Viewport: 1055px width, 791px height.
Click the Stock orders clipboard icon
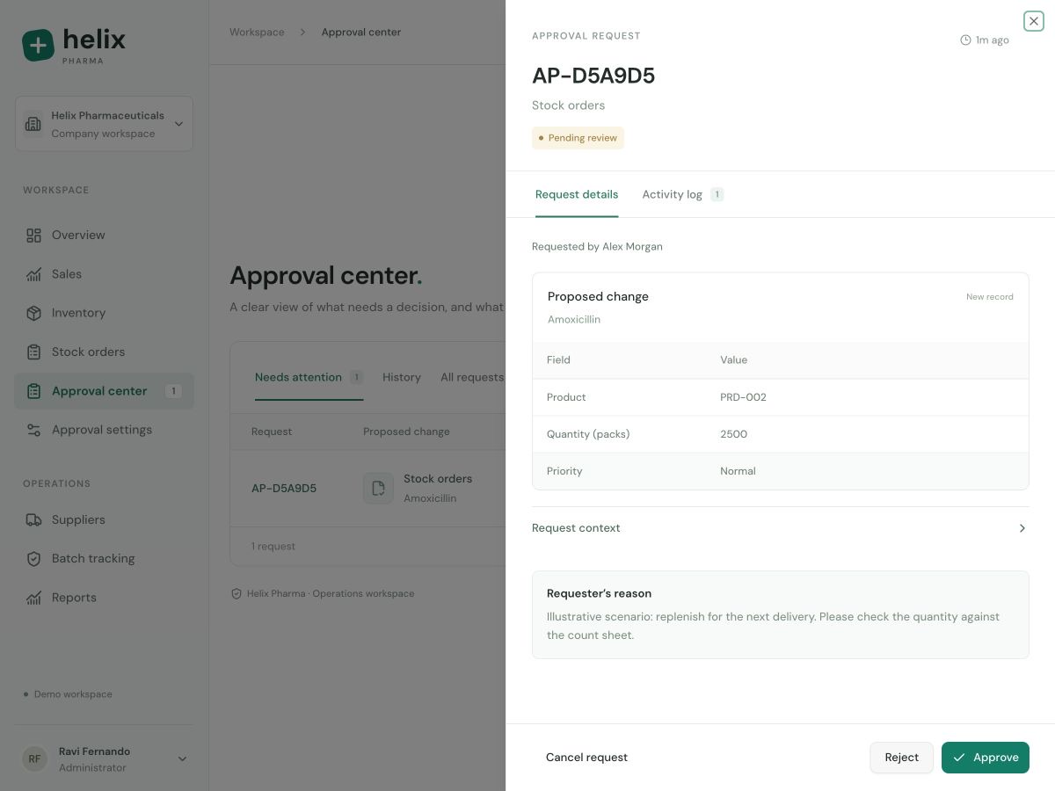pos(33,352)
